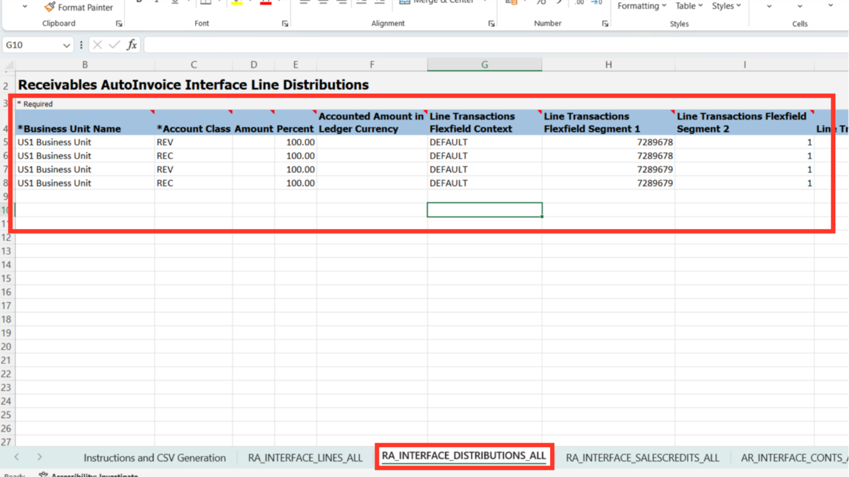The height and width of the screenshot is (477, 849).
Task: Open the Clipboard group dialog launcher
Action: click(119, 24)
